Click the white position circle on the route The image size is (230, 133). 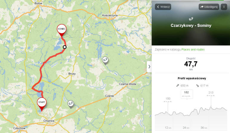[65, 47]
